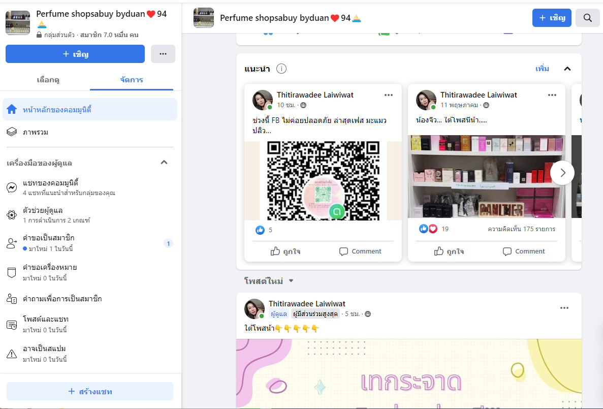
Task: Click the ผู้ดูแล admin badge
Action: (x=279, y=314)
